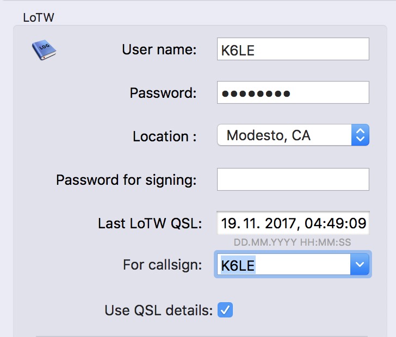
Task: Click the "Use QSL details:" label
Action: (158, 310)
